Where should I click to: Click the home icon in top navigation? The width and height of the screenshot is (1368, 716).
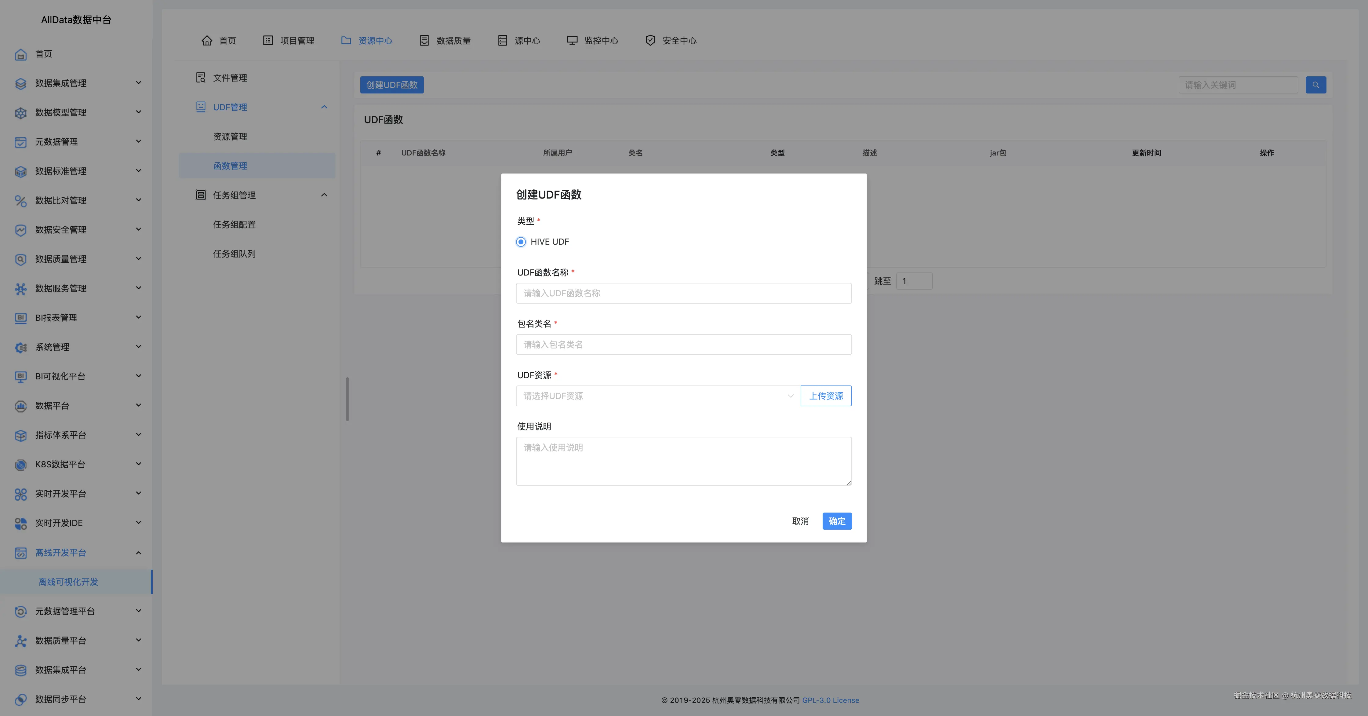(207, 40)
